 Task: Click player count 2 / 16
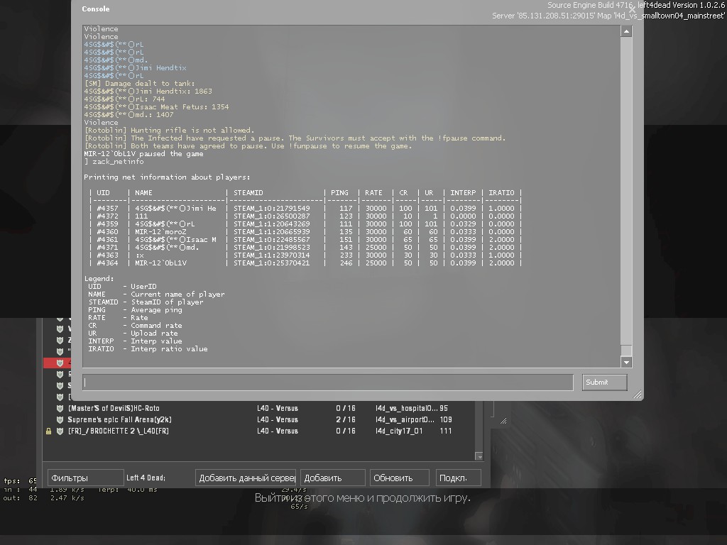346,419
